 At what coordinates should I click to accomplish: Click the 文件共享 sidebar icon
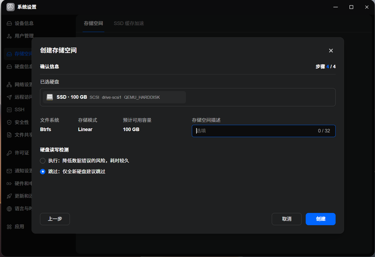click(x=9, y=135)
